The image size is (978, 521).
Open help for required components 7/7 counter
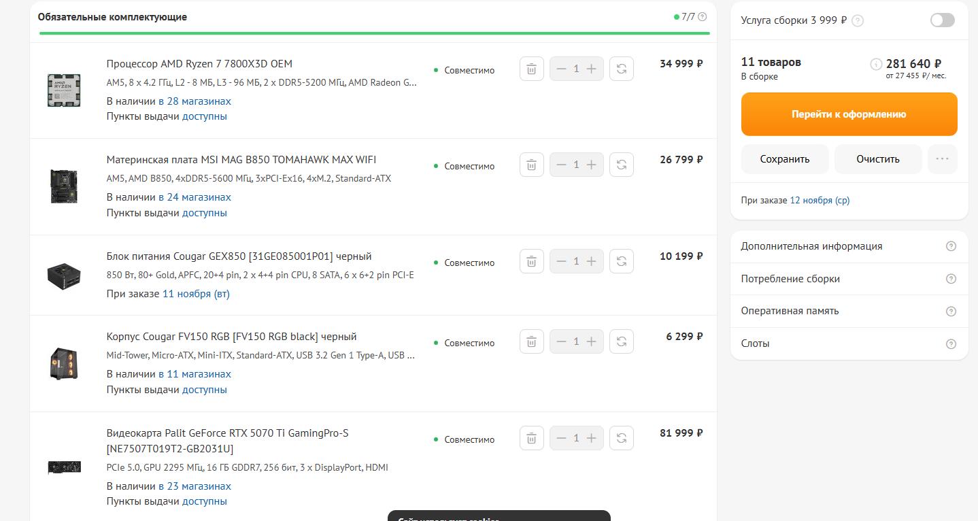pyautogui.click(x=703, y=17)
